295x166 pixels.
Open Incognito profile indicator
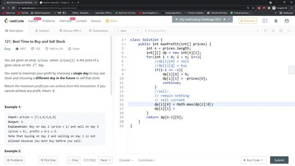280,8
